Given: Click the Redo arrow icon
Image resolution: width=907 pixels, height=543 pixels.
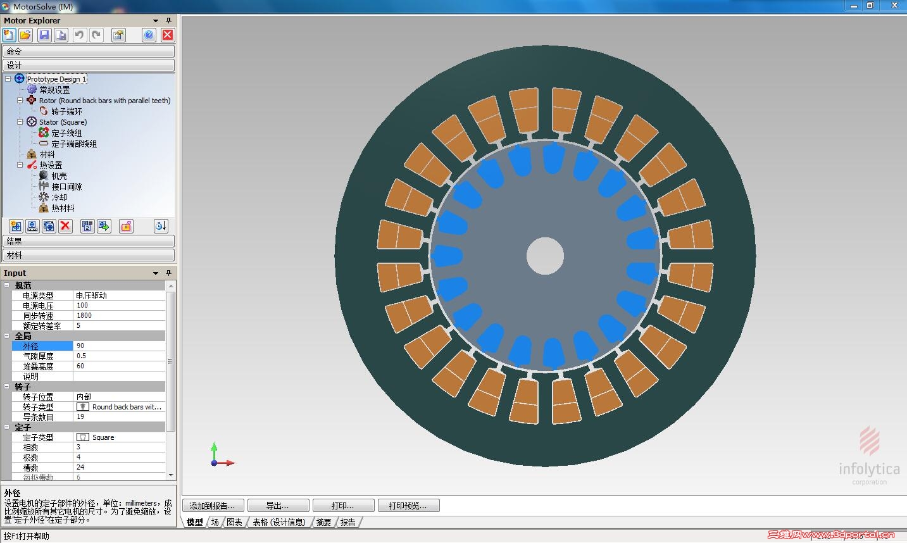Looking at the screenshot, I should (x=96, y=35).
